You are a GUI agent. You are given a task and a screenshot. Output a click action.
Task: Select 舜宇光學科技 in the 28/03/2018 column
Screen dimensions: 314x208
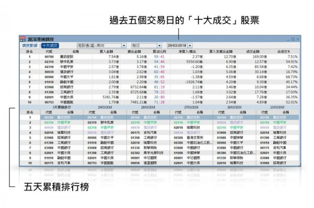pos(153,153)
